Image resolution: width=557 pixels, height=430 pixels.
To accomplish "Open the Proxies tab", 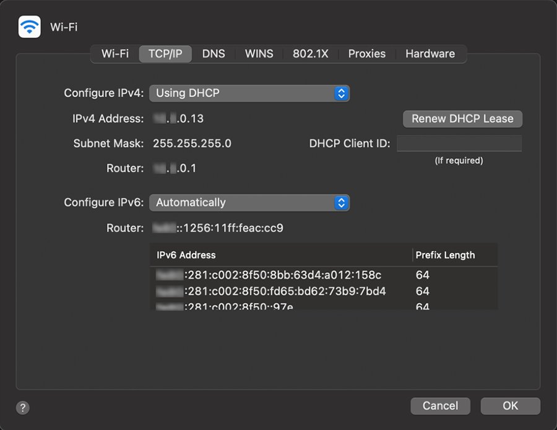I will coord(366,54).
